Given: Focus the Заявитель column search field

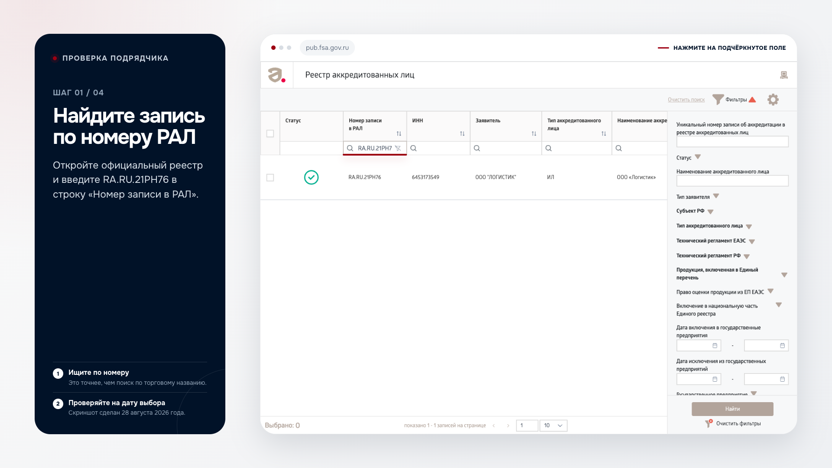Looking at the screenshot, I should [x=506, y=148].
